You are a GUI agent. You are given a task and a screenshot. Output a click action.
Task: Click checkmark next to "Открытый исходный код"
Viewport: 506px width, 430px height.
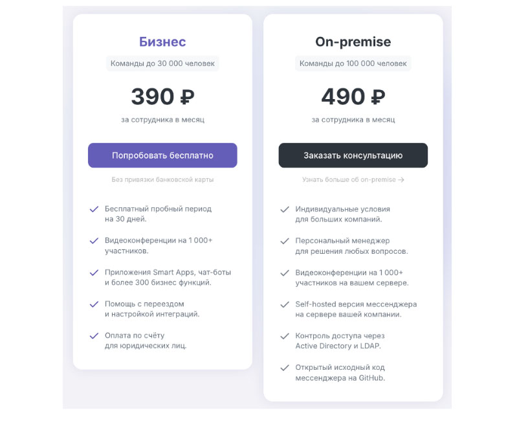[284, 367]
